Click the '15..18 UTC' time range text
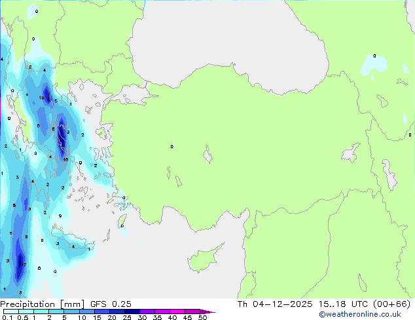 coord(343,304)
